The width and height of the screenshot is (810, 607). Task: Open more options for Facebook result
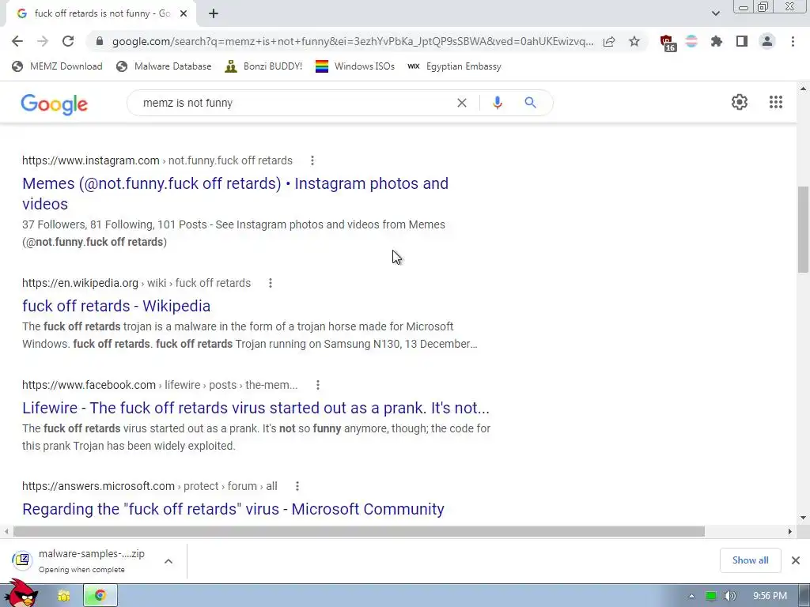[318, 385]
